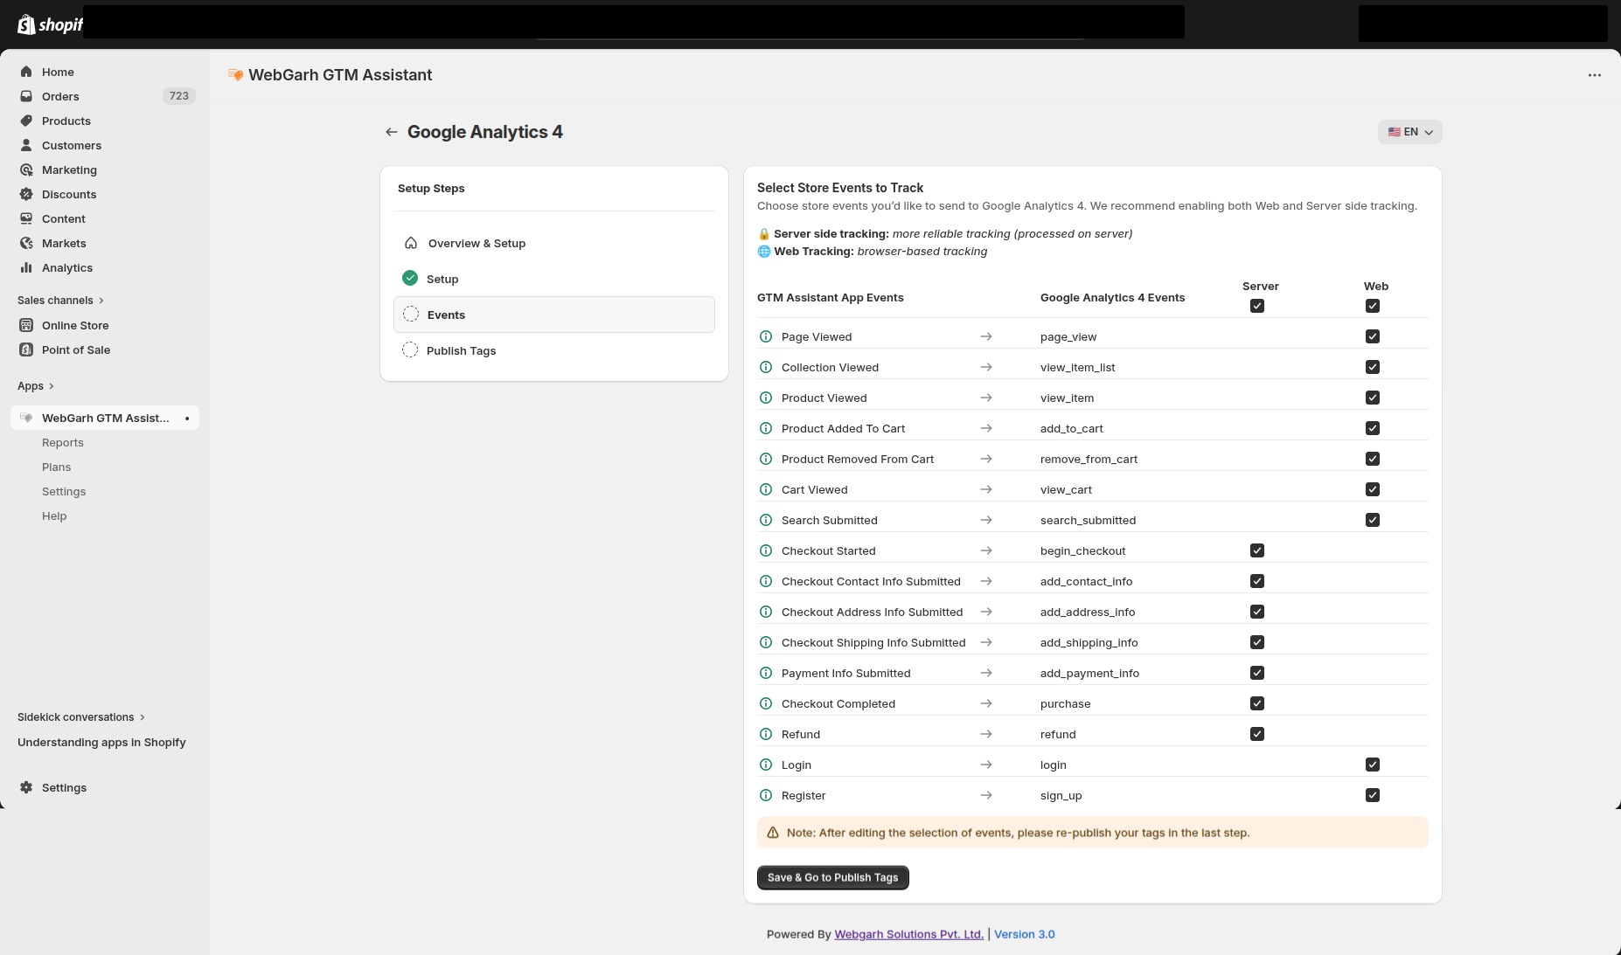The height and width of the screenshot is (955, 1621).
Task: Open Help under WebGarh app
Action: [54, 516]
